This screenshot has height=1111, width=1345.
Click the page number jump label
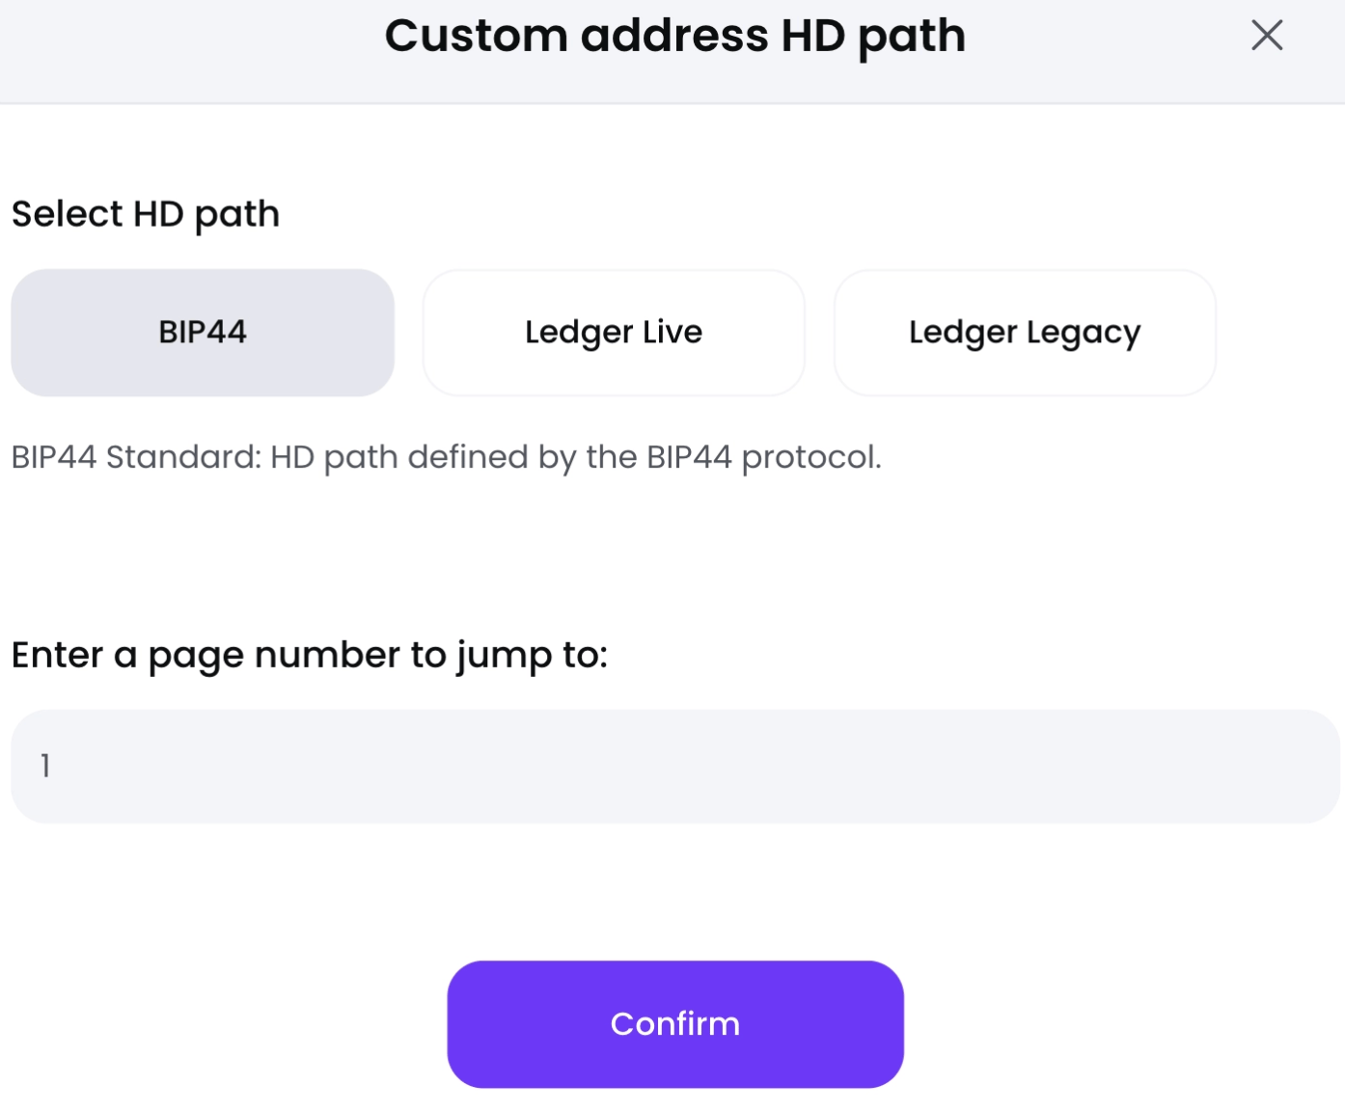tap(310, 656)
